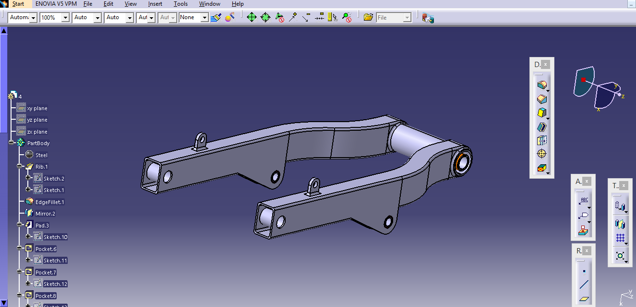Select the Thread/Tap tool in Dress-Up toolbar
636x307 pixels.
(x=541, y=154)
